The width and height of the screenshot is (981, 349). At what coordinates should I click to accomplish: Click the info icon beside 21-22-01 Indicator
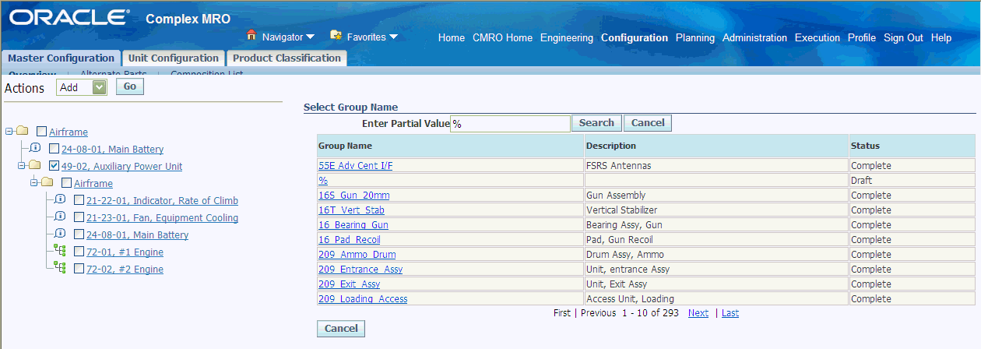(61, 199)
